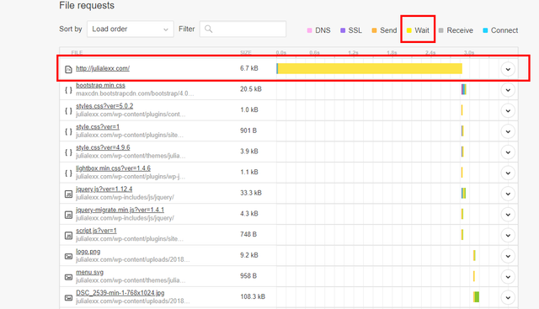Expand details for the DSC_2539 jpg row
This screenshot has width=539, height=309.
[x=508, y=298]
